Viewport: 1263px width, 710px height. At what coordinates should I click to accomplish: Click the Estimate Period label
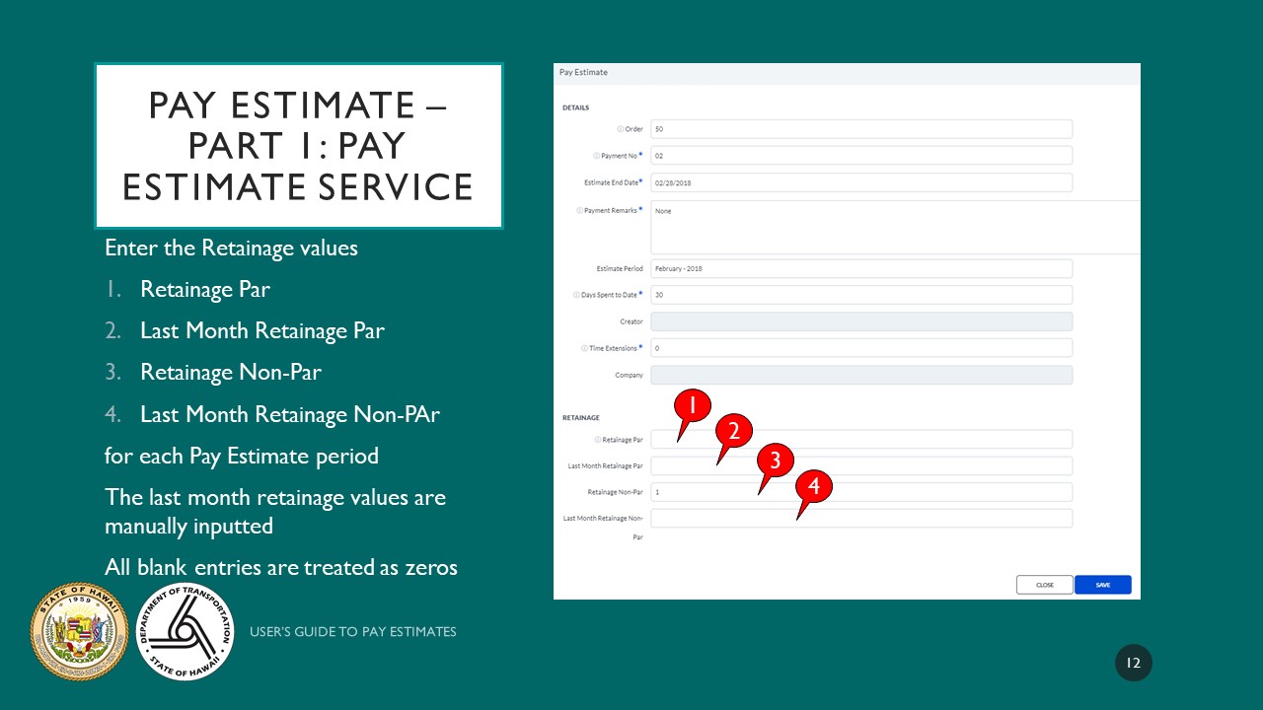620,268
